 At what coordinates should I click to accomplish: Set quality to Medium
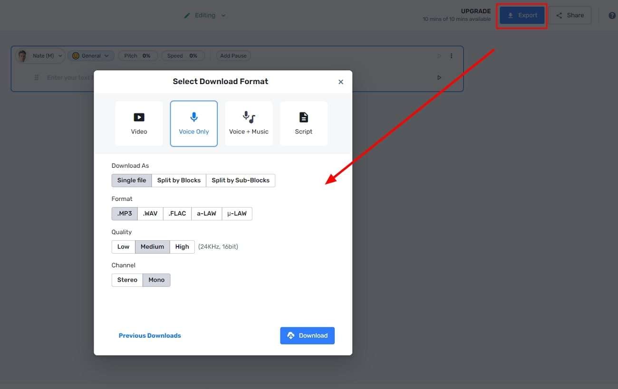point(152,247)
